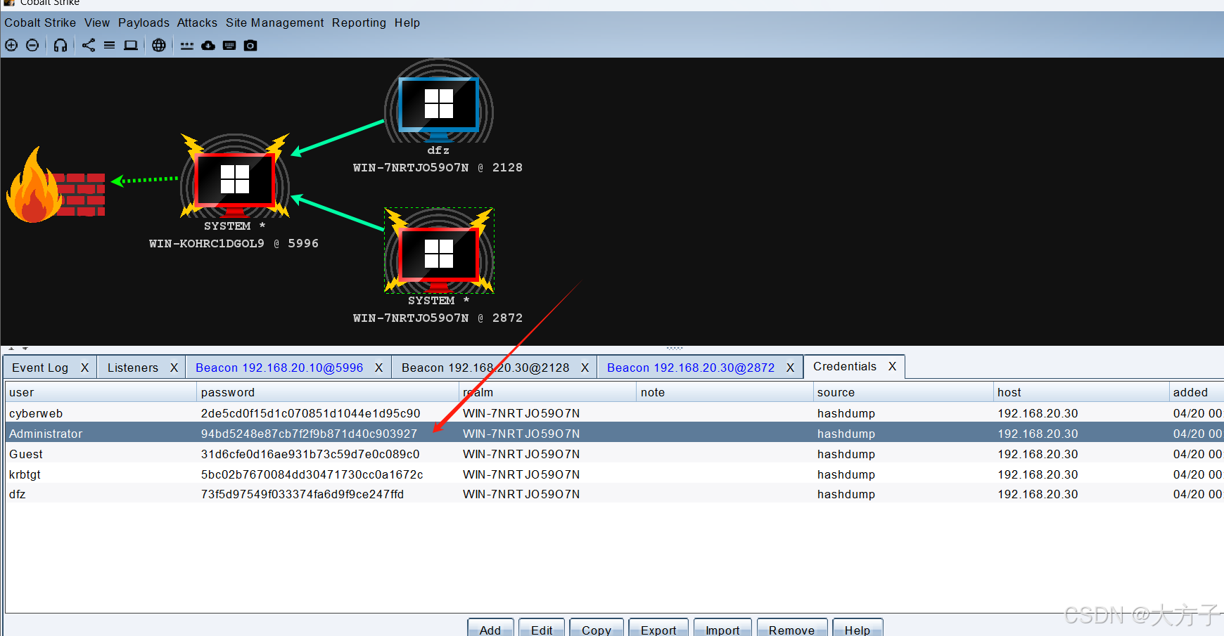Close Beacon 192.168.20.30@2128 tab
This screenshot has height=636, width=1224.
pos(585,368)
